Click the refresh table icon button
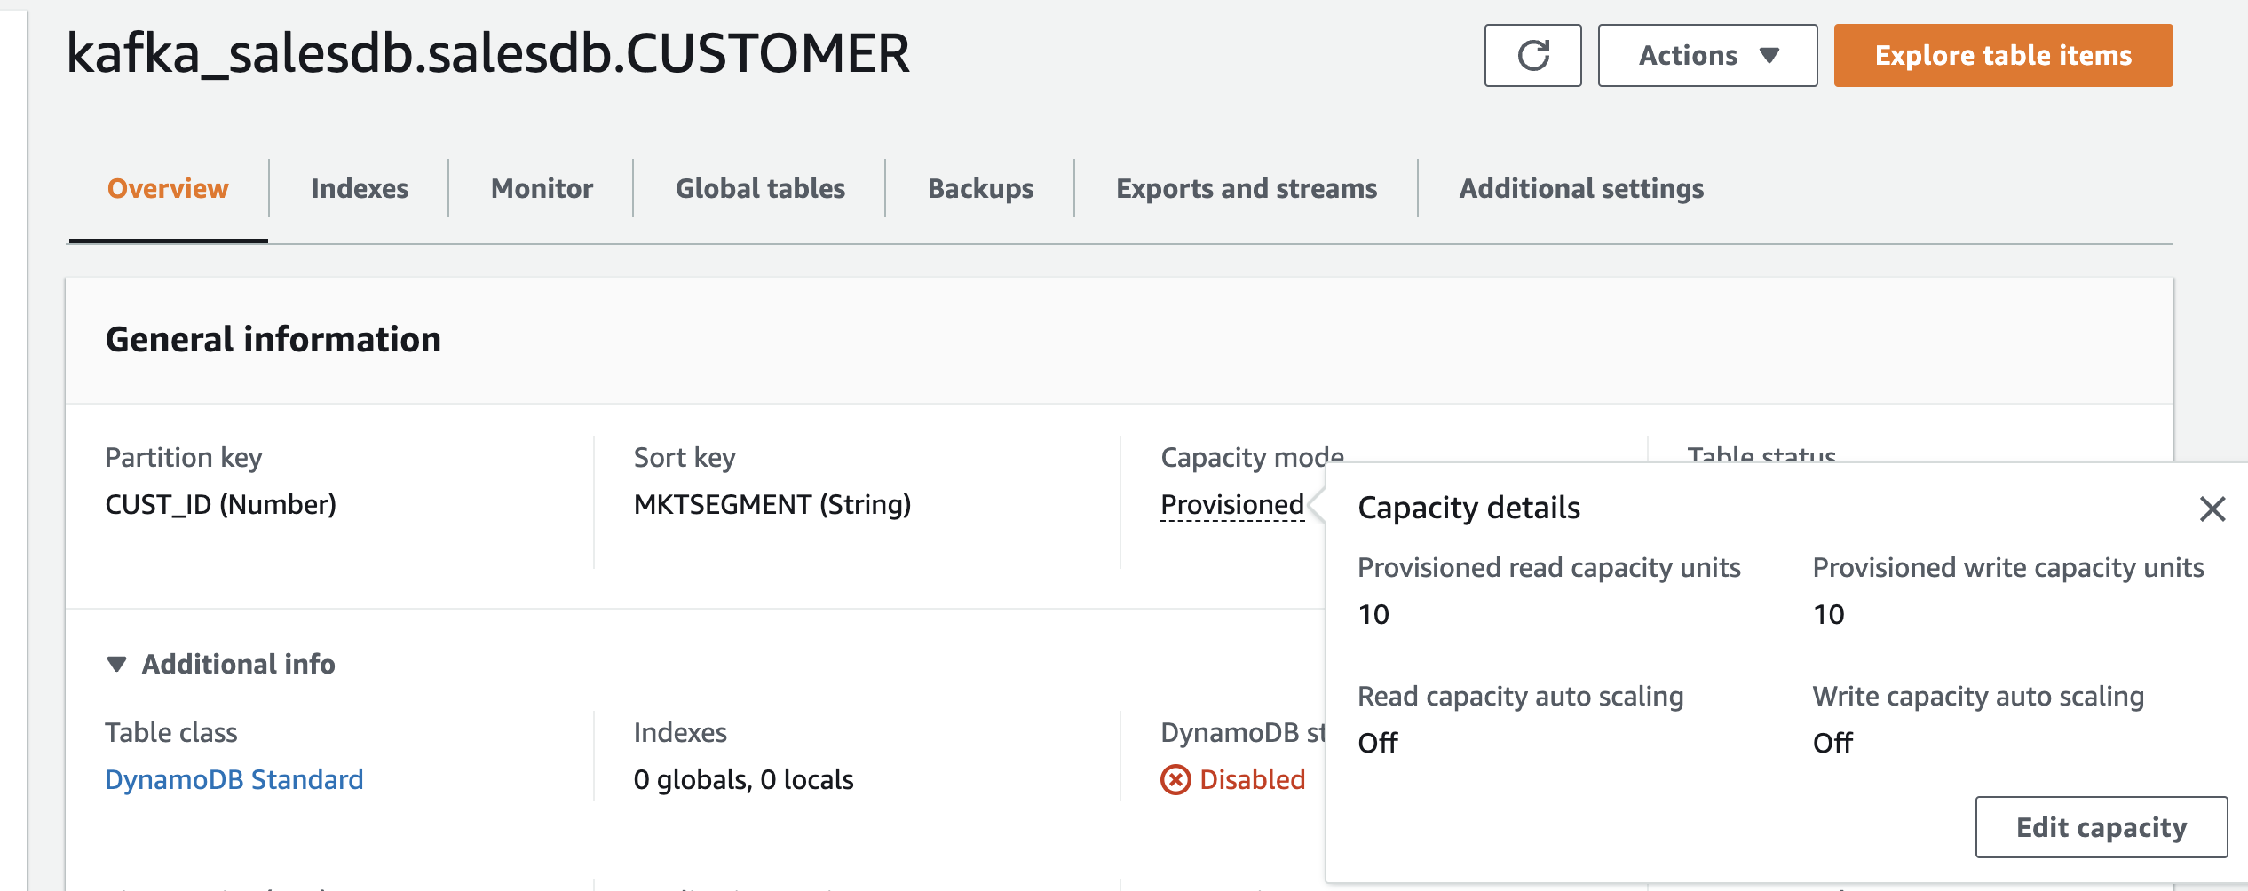This screenshot has height=891, width=2248. click(x=1532, y=55)
